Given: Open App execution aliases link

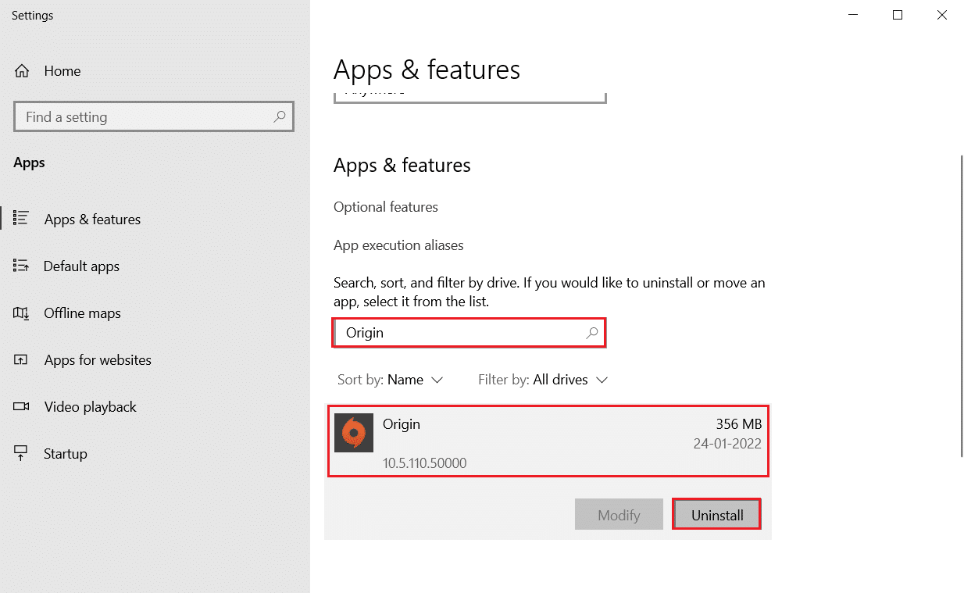Looking at the screenshot, I should pyautogui.click(x=398, y=245).
